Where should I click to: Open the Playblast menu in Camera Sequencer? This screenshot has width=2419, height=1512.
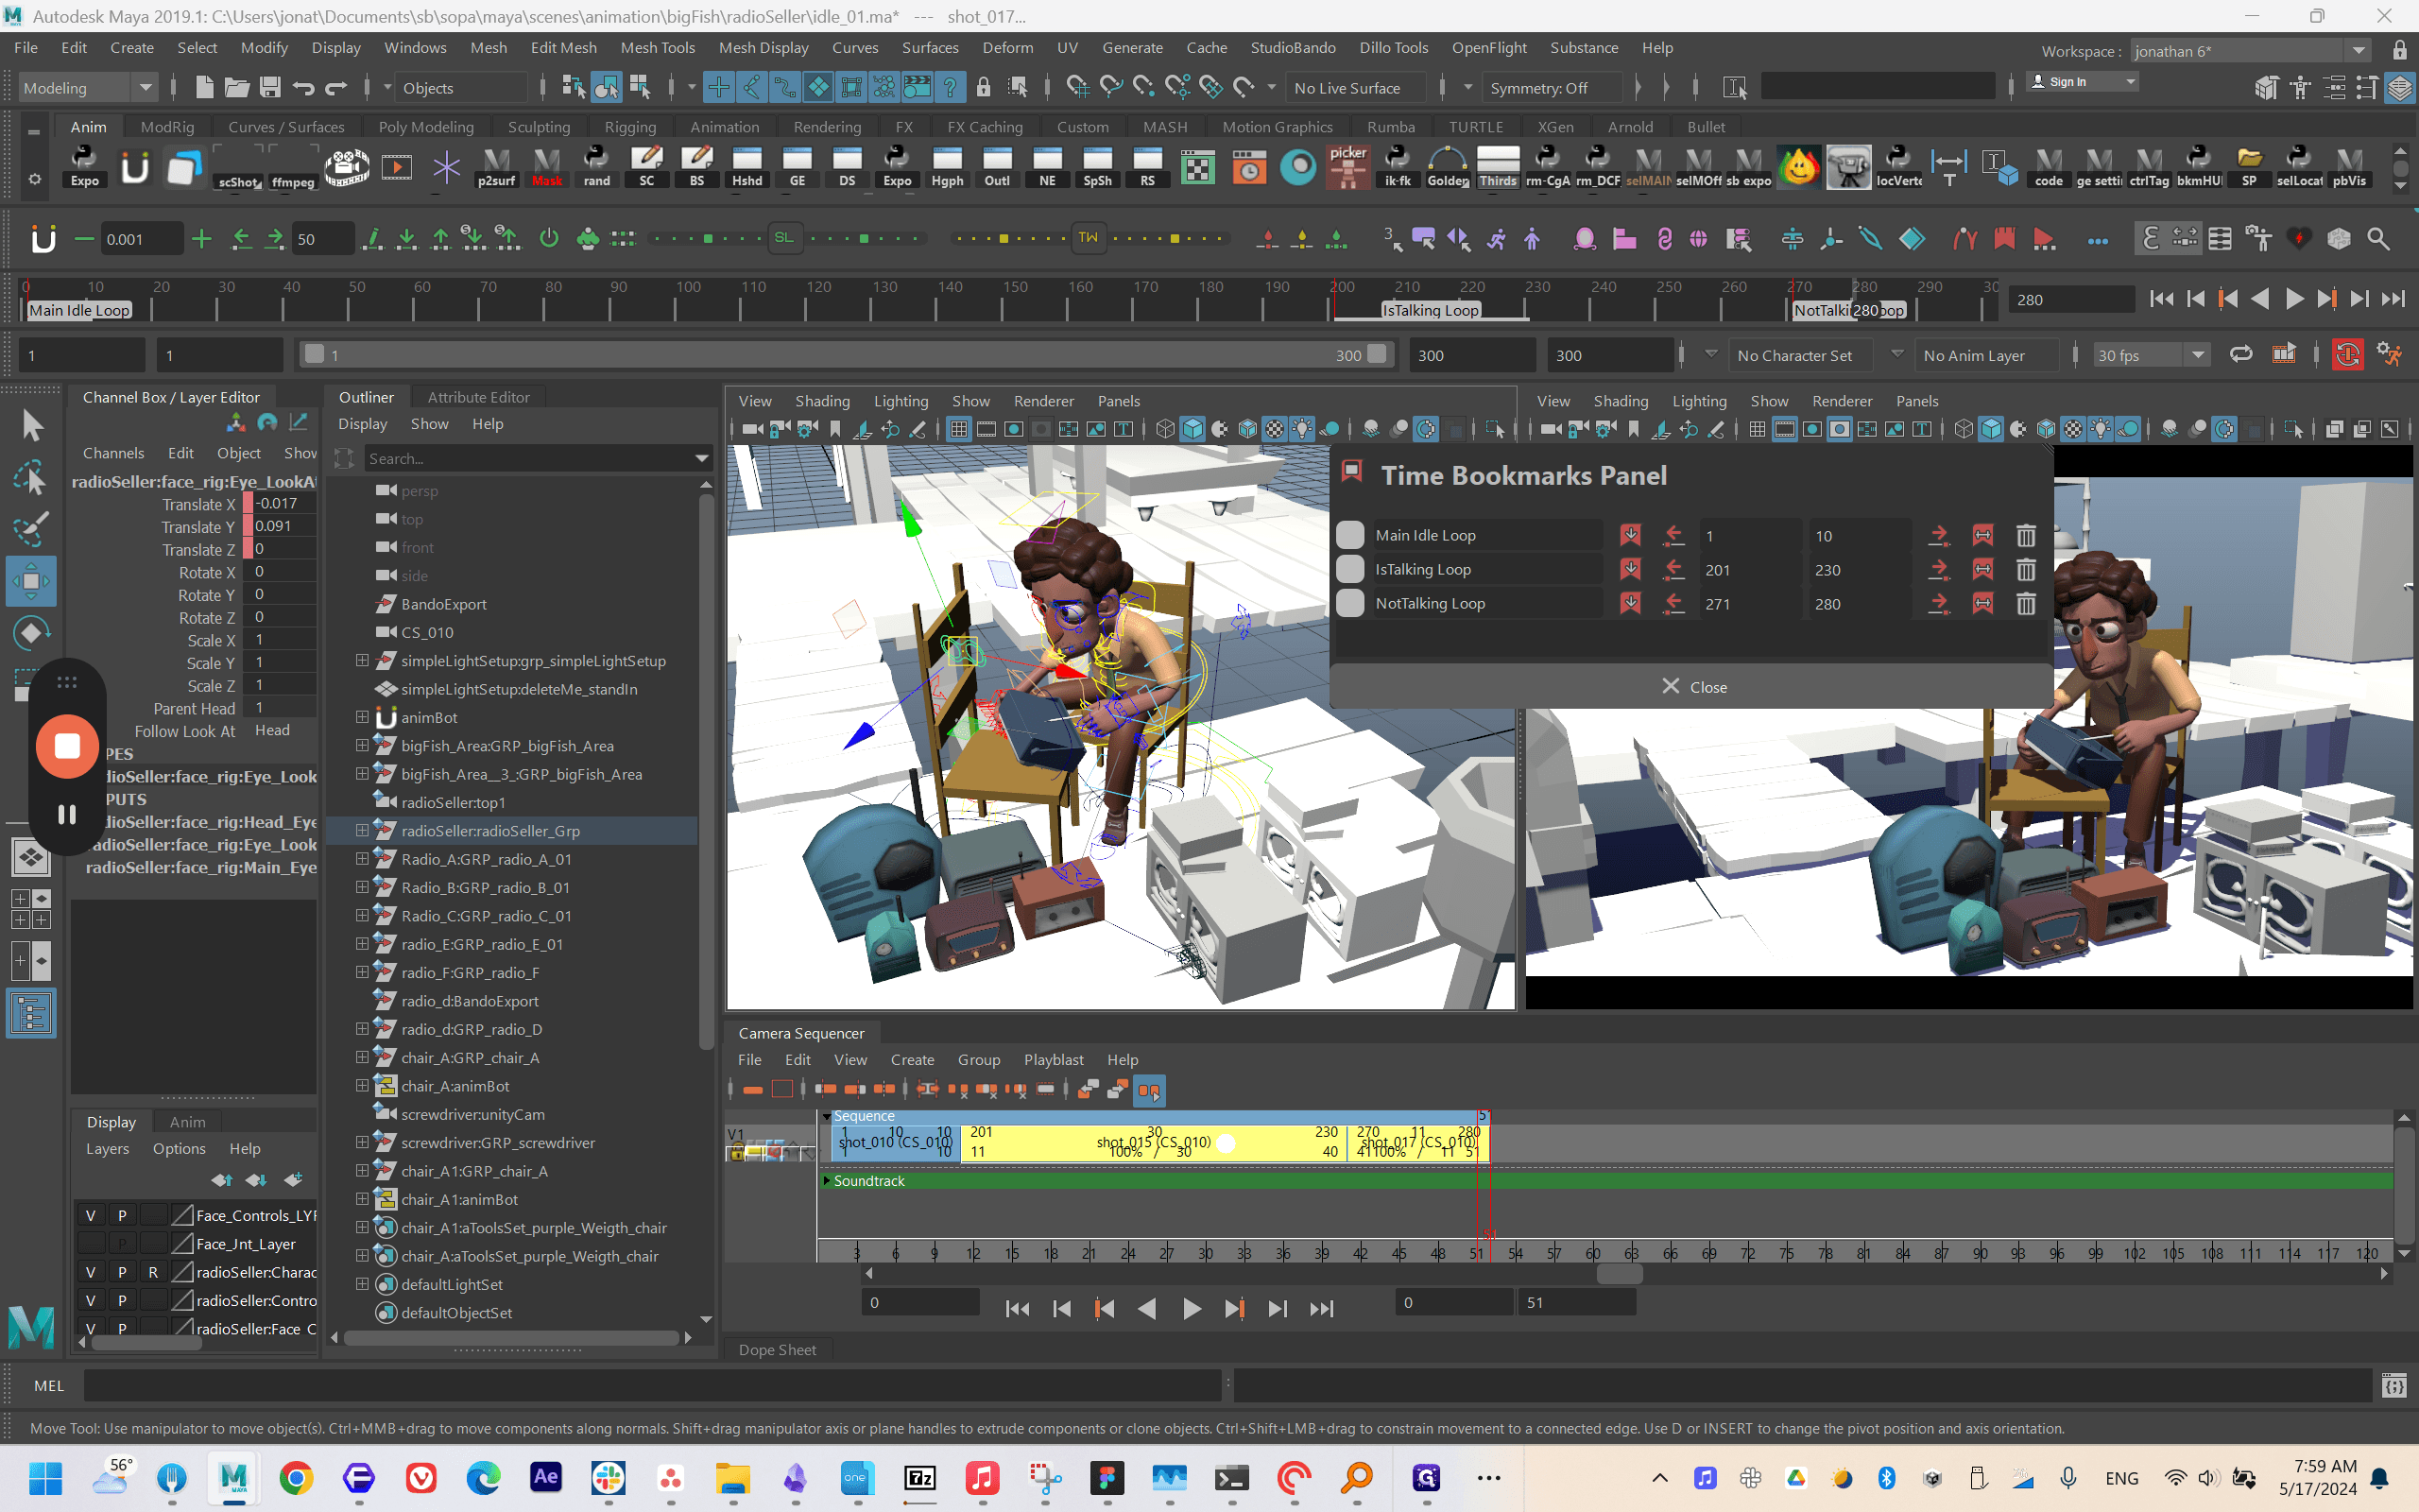[1053, 1059]
